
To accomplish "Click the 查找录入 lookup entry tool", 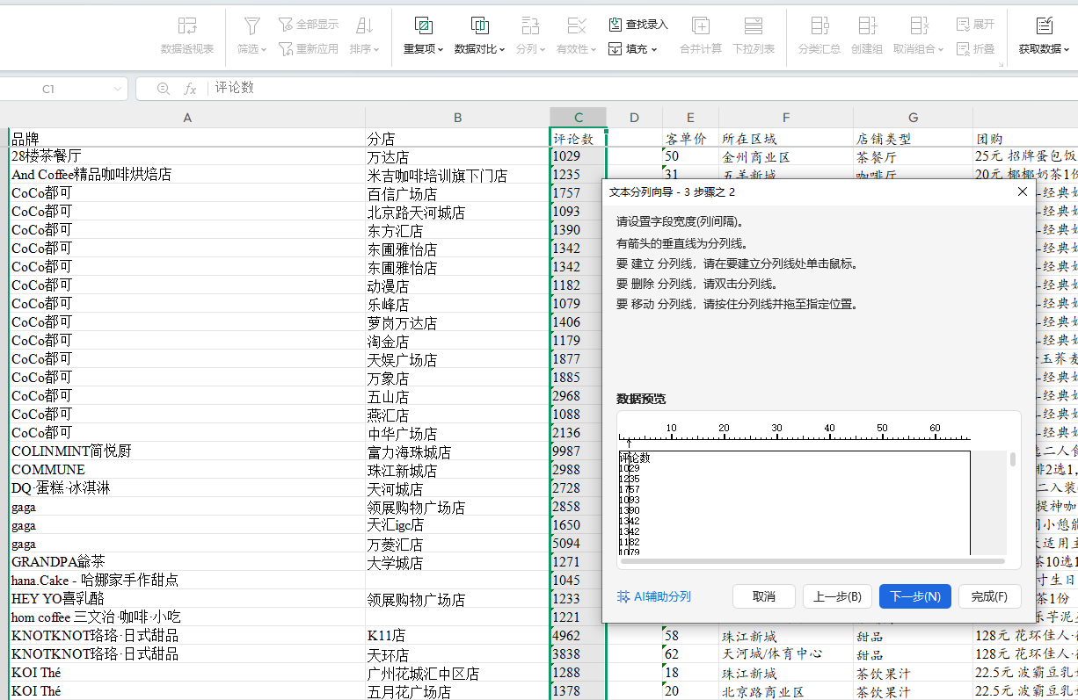I will (x=638, y=24).
